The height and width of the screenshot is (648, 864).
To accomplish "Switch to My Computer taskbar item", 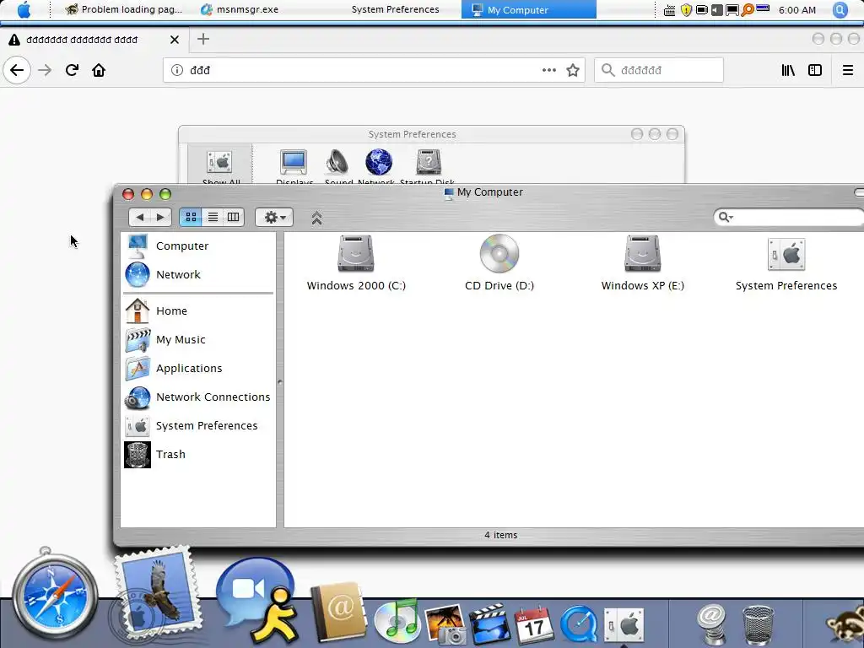I will 528,9.
